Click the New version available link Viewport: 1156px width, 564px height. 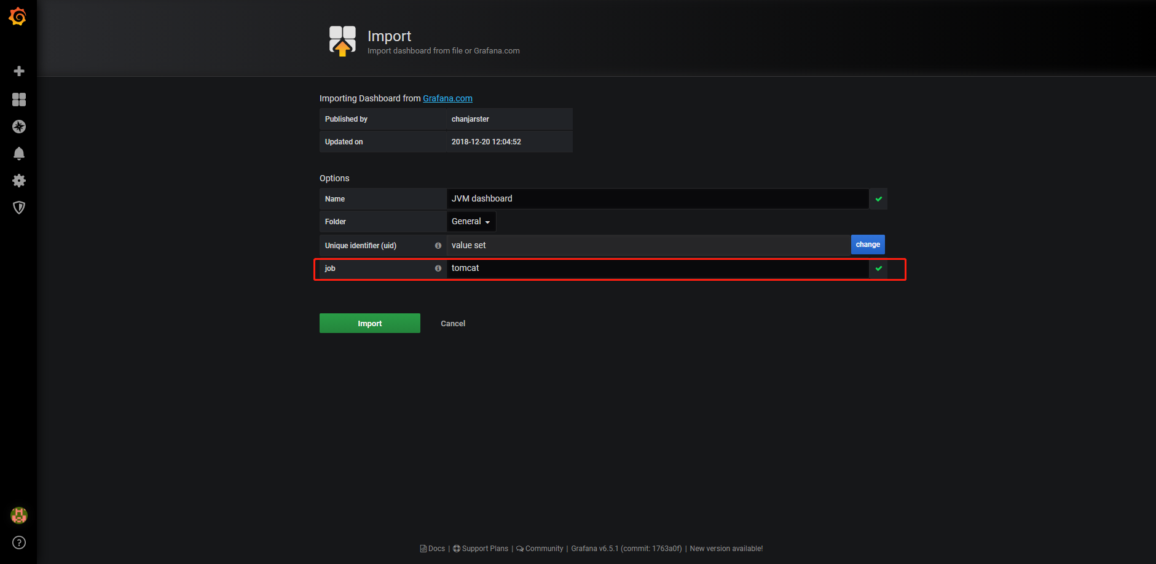[726, 549]
